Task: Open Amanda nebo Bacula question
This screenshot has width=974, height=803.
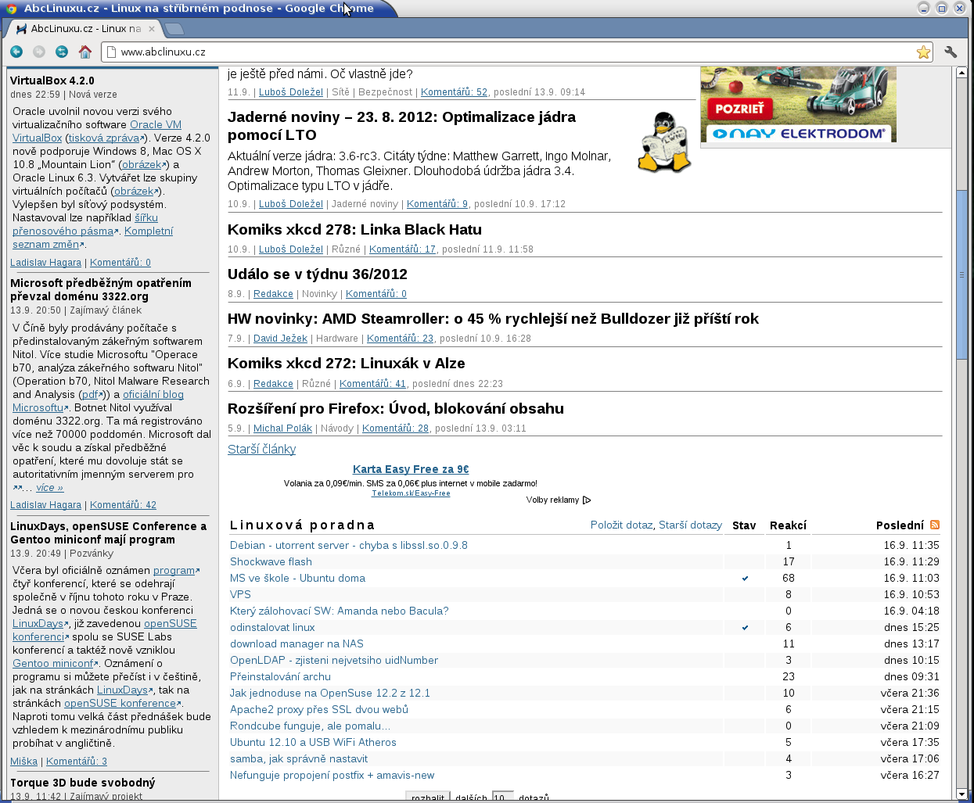Action: pyautogui.click(x=340, y=611)
